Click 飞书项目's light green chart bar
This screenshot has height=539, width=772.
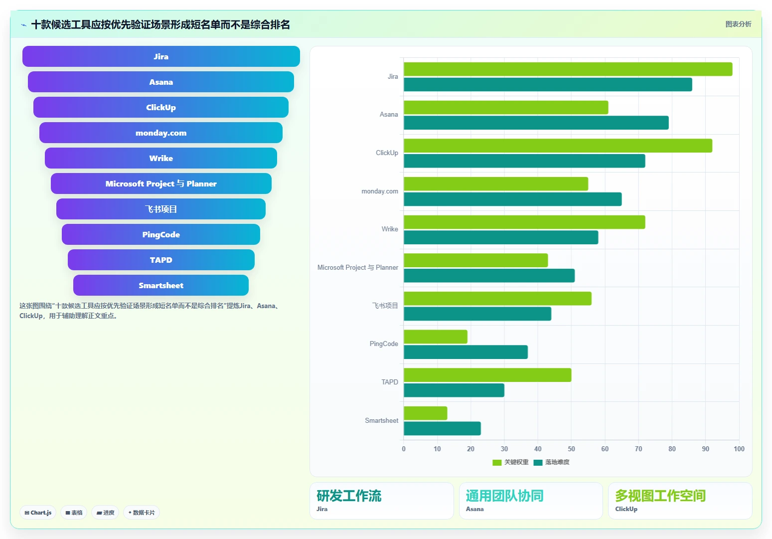coord(497,299)
